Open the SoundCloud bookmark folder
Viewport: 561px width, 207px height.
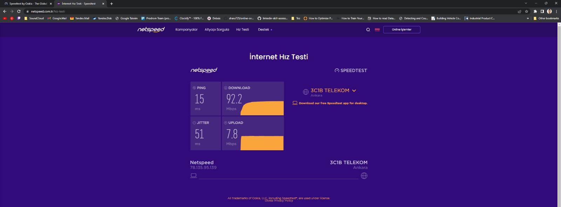(34, 18)
